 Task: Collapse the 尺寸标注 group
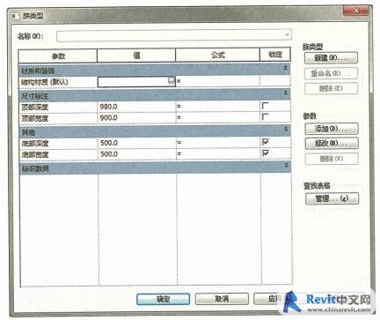pyautogui.click(x=285, y=93)
